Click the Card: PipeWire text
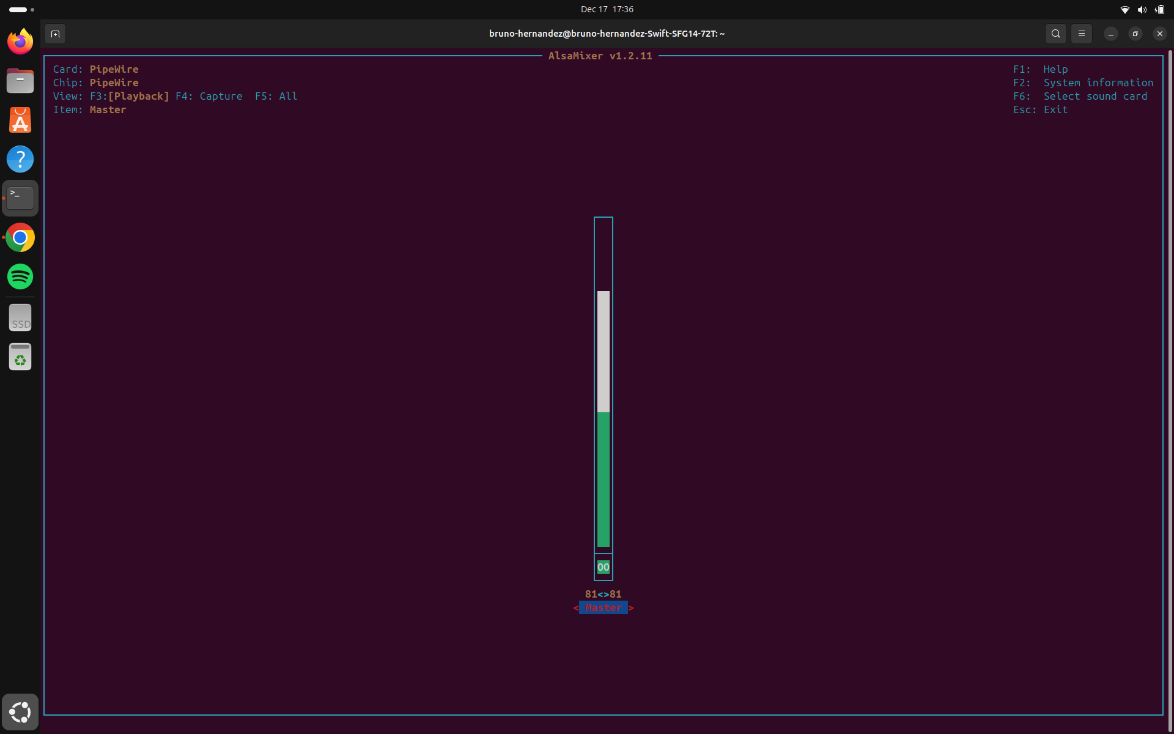 coord(96,69)
